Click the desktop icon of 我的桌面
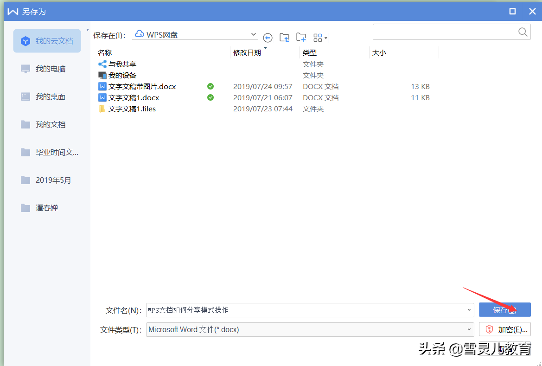 click(25, 96)
